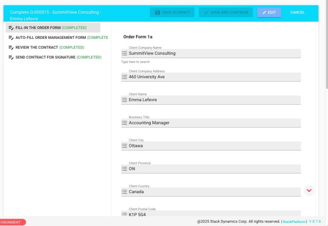Click Cancel in the header
The image size is (328, 226).
click(x=297, y=12)
